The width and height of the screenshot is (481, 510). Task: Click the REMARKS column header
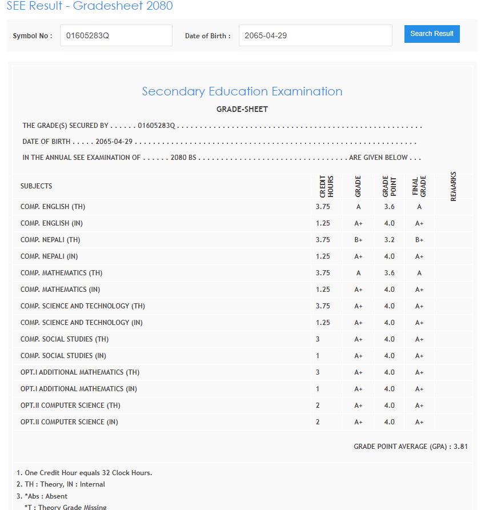453,186
